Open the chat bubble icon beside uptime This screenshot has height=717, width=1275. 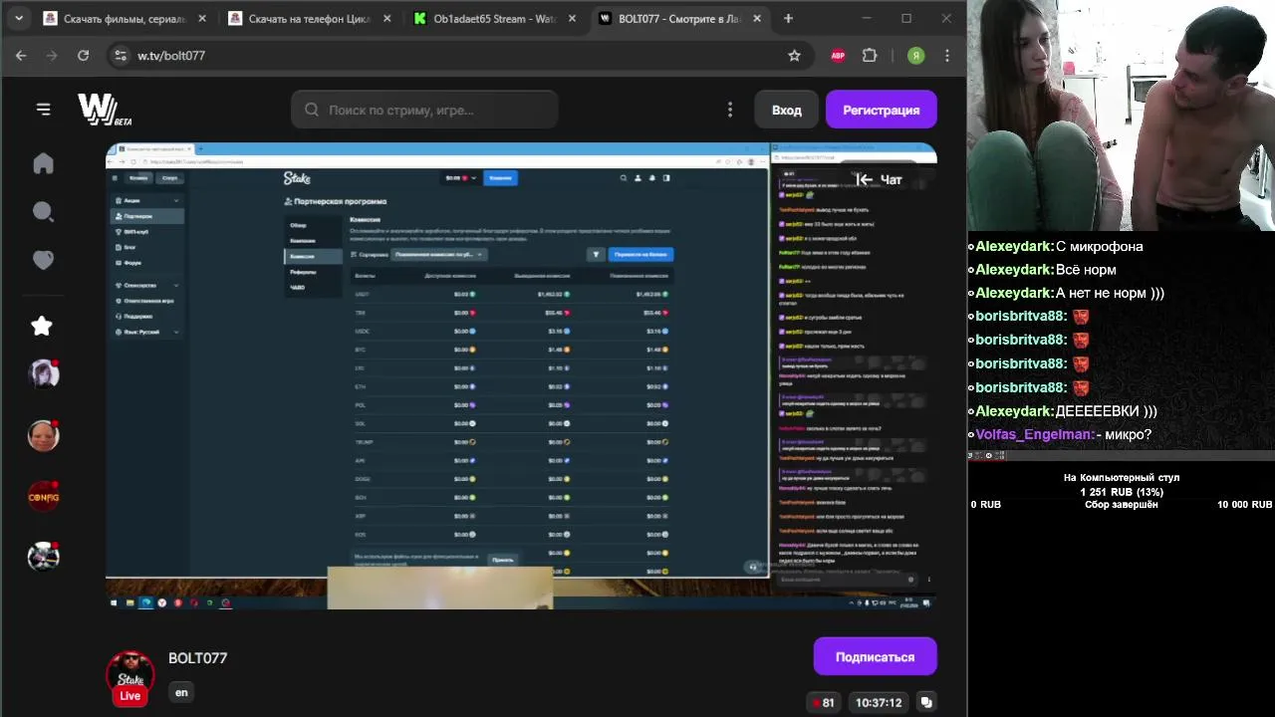tap(926, 702)
